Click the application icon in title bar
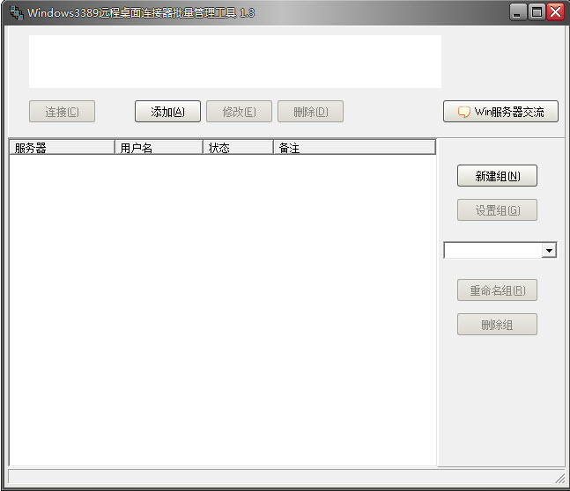This screenshot has height=491, width=570. click(16, 12)
